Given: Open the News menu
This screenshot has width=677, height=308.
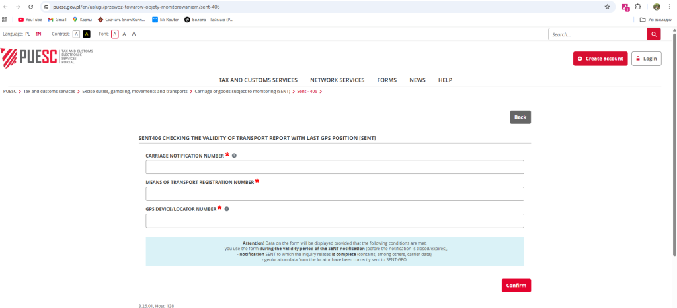Looking at the screenshot, I should (x=418, y=80).
